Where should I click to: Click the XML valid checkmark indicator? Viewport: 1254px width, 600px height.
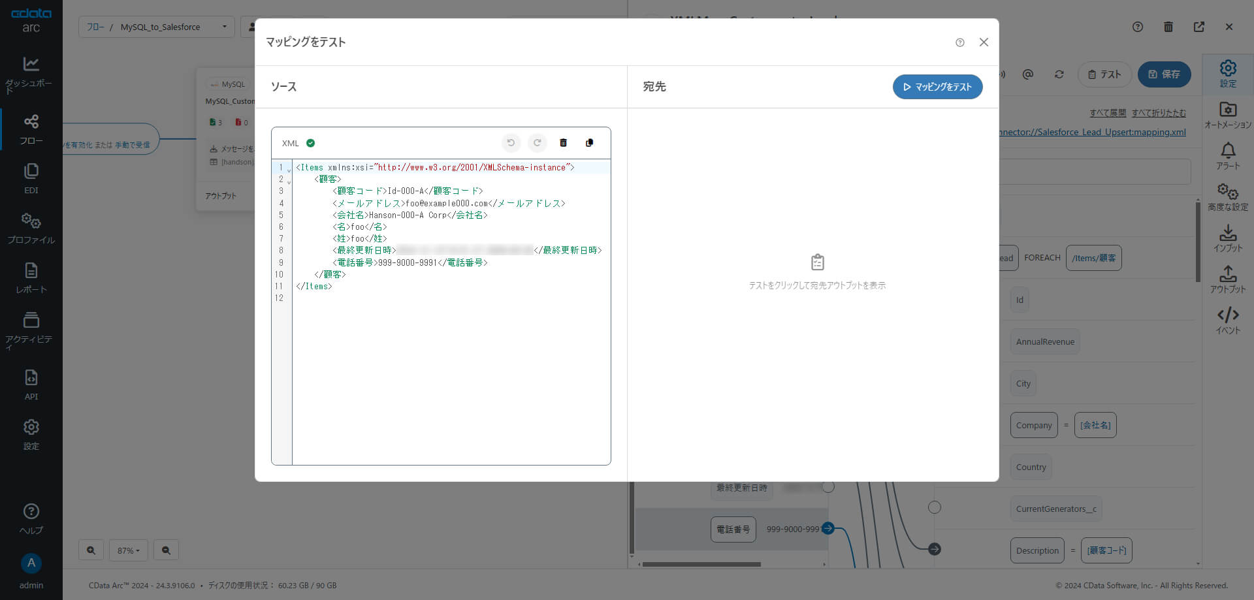[x=311, y=143]
